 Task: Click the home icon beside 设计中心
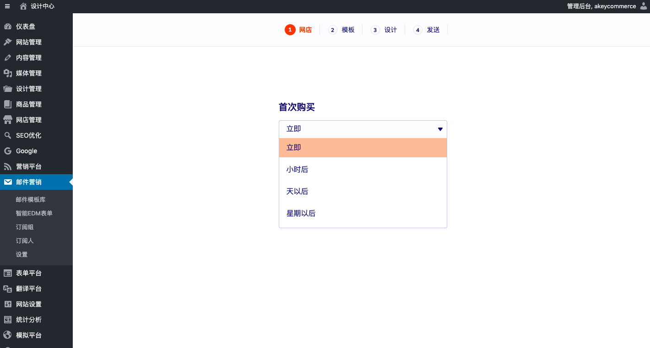pyautogui.click(x=23, y=6)
